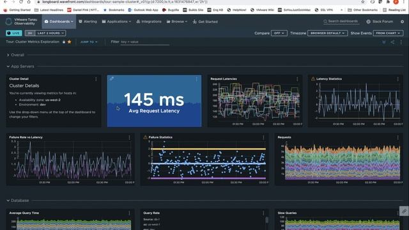The image size is (409, 230).
Task: Click the Requests stacked area chart
Action: (343, 163)
